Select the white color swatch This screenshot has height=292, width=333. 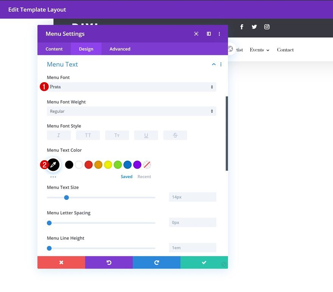point(79,165)
